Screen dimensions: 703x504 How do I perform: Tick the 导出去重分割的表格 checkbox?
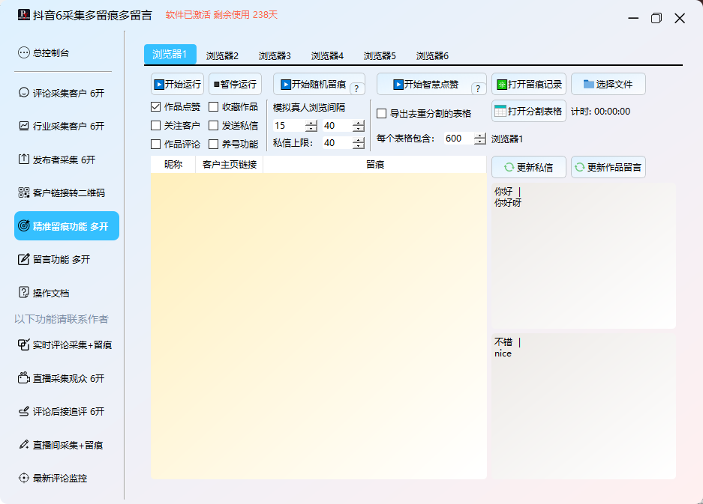point(382,114)
